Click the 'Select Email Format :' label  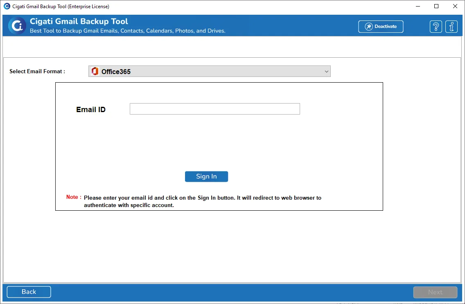pyautogui.click(x=37, y=72)
